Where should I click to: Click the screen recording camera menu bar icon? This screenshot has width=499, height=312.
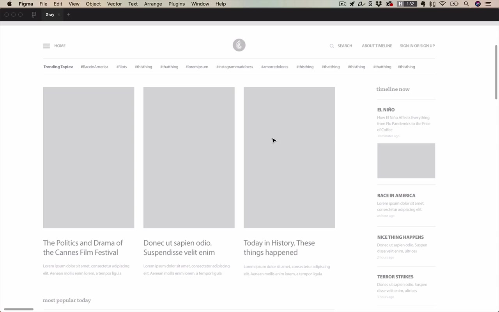(x=343, y=4)
